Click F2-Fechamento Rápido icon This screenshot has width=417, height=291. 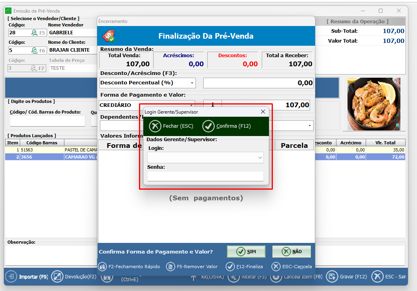102,267
